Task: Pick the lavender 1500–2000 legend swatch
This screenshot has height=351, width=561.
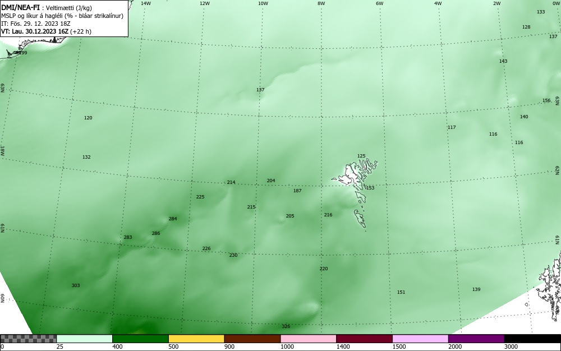Action: (x=420, y=339)
